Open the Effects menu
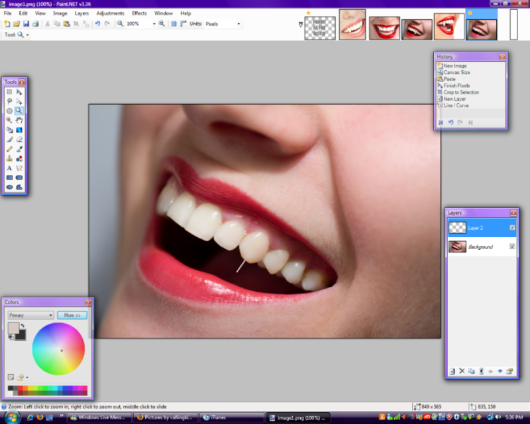The width and height of the screenshot is (530, 424). [x=139, y=13]
